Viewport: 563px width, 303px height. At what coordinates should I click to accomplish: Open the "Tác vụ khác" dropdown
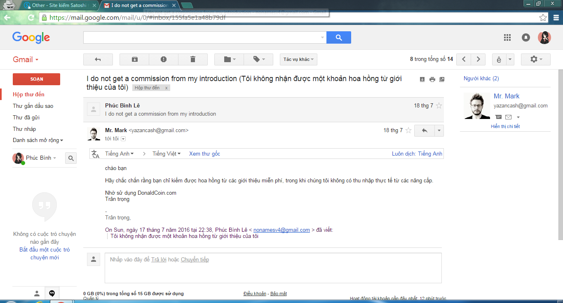tap(298, 59)
